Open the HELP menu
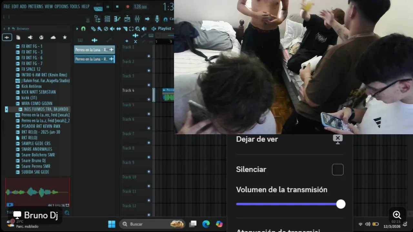The image size is (413, 232). [x=86, y=6]
